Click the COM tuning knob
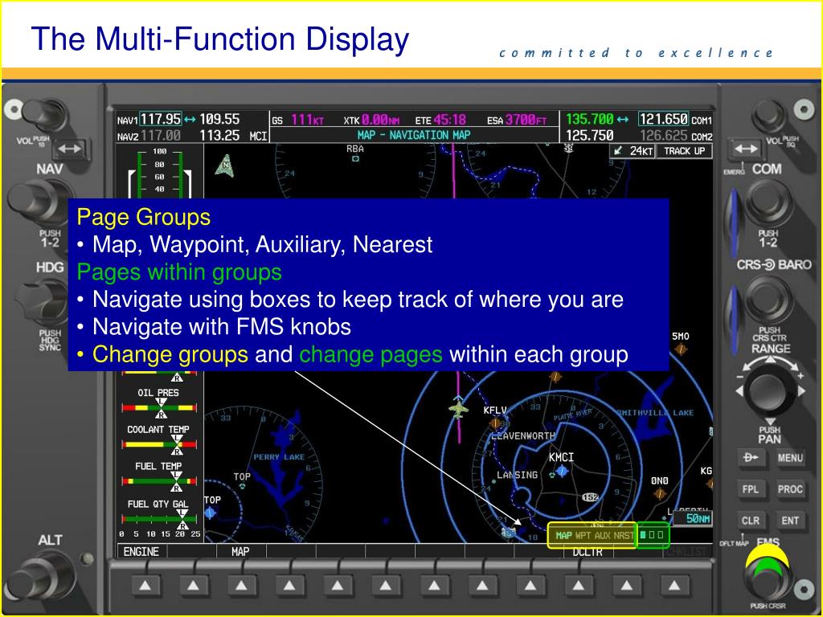The image size is (823, 617). (x=769, y=202)
